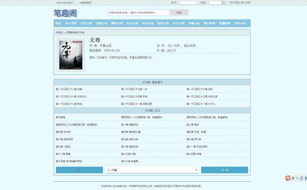This screenshot has height=190, width=307.
Task: Click the 元尊 book cover image
Action: tap(71, 55)
